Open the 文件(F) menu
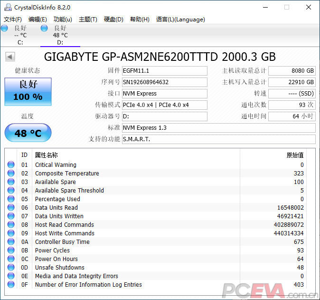Screen dimensions: 320x300 13,19
